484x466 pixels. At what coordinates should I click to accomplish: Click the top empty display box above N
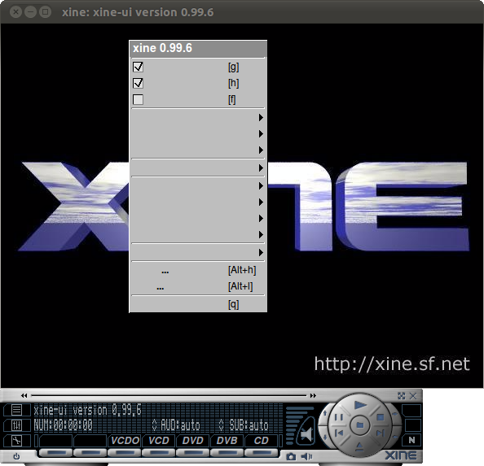411,411
